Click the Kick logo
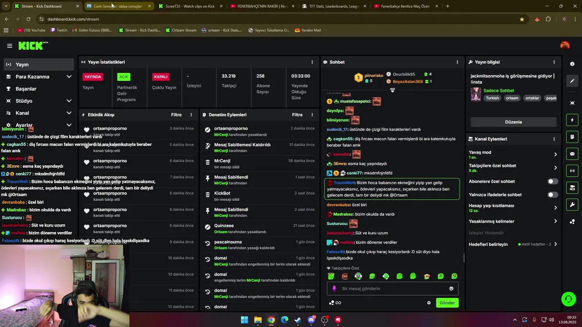 click(x=33, y=45)
